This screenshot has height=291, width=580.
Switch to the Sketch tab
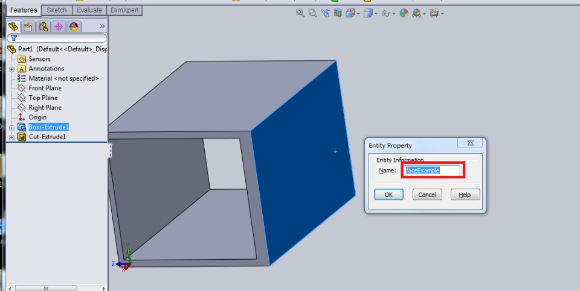point(57,10)
